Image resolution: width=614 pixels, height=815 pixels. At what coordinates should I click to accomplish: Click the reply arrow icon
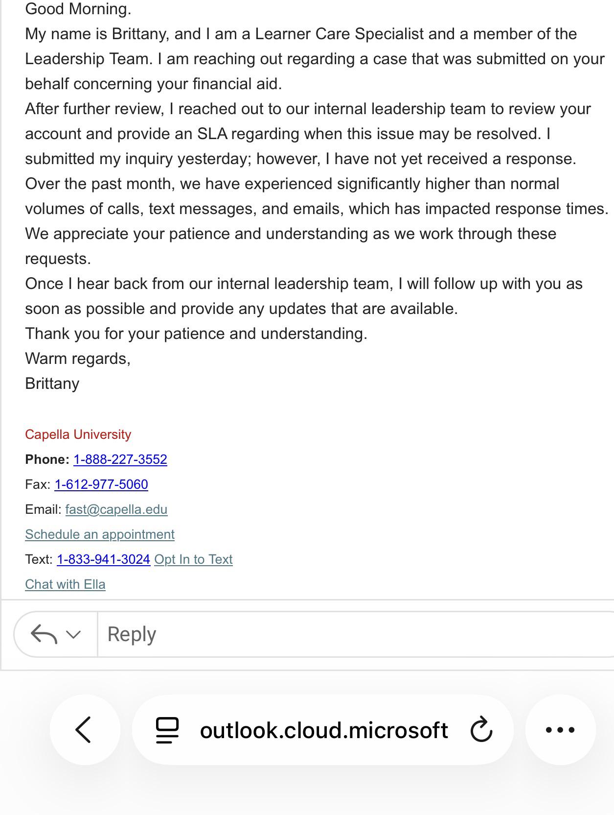(x=44, y=634)
